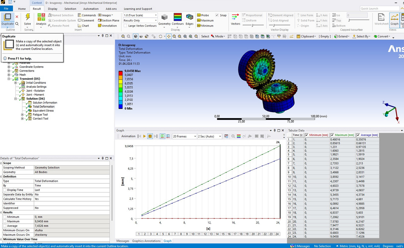Select Equivalent Stress in the tree

[43, 111]
